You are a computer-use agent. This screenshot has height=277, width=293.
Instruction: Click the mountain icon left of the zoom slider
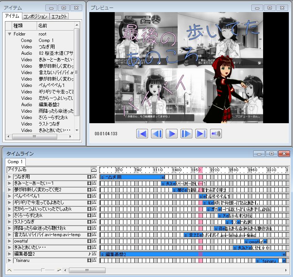tap(9, 270)
